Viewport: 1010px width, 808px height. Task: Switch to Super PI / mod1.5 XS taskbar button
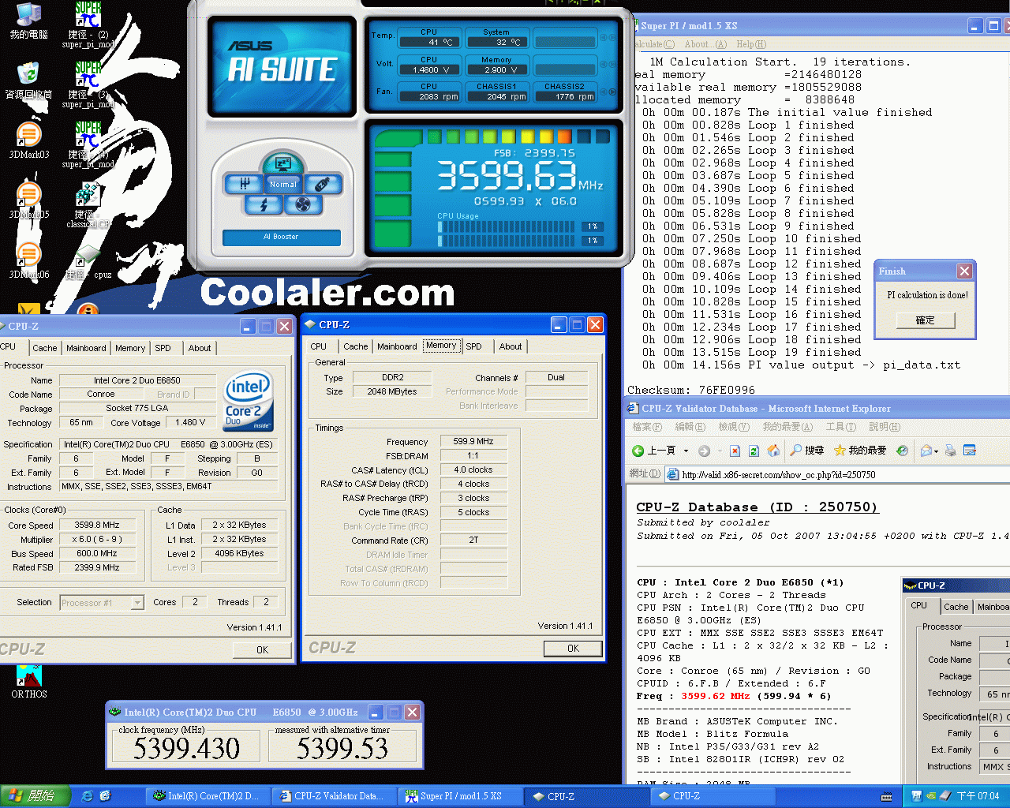click(x=460, y=796)
